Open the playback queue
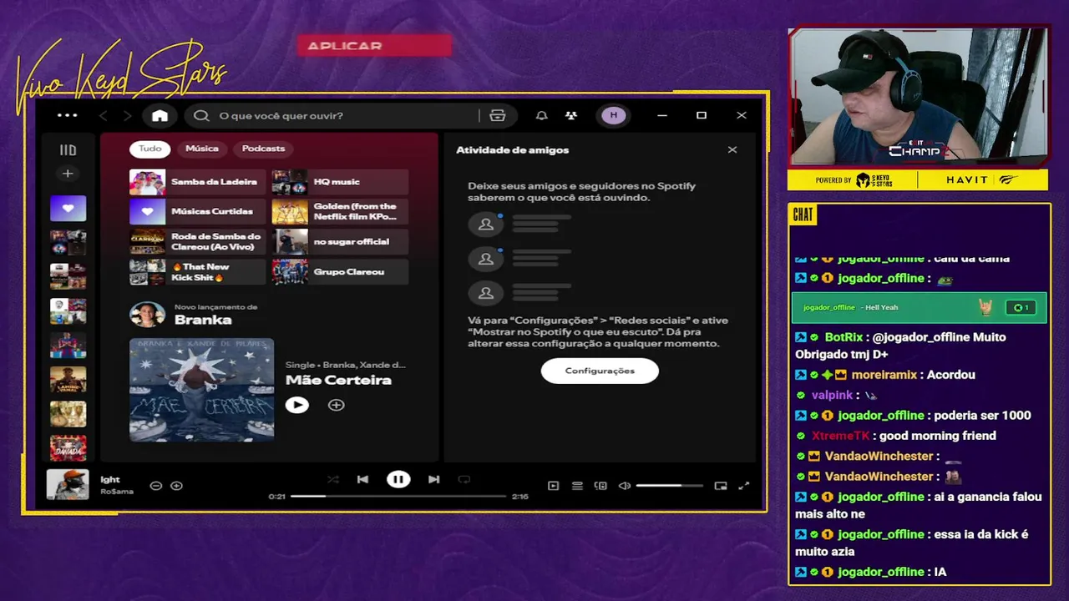Image resolution: width=1069 pixels, height=601 pixels. pos(577,486)
